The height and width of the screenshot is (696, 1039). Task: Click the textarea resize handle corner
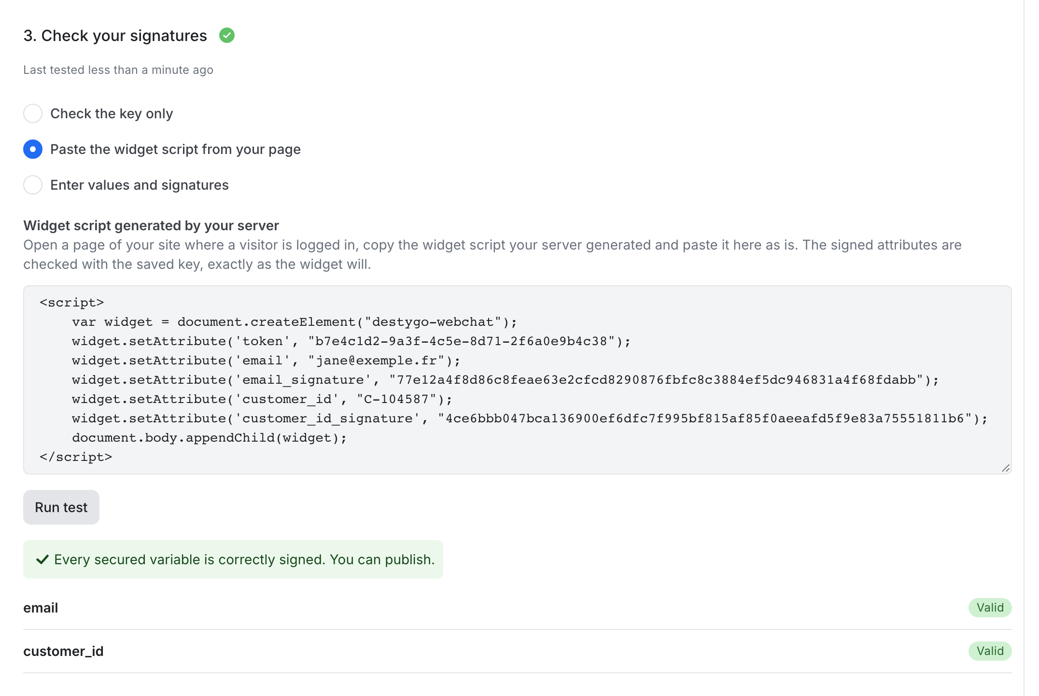(1006, 468)
